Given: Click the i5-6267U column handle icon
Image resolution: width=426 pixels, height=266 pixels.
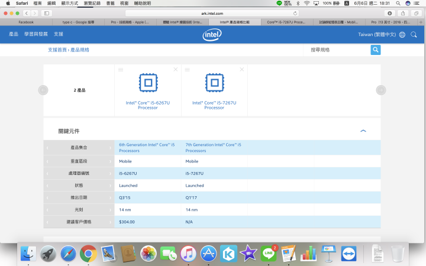Looking at the screenshot, I should (121, 70).
